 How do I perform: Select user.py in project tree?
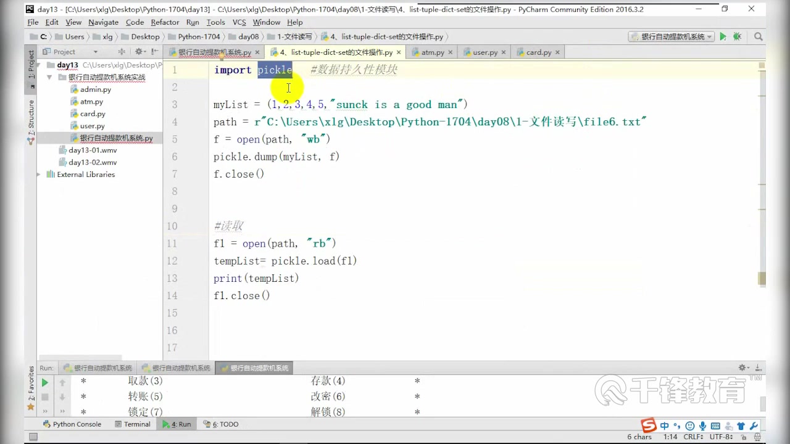click(92, 126)
